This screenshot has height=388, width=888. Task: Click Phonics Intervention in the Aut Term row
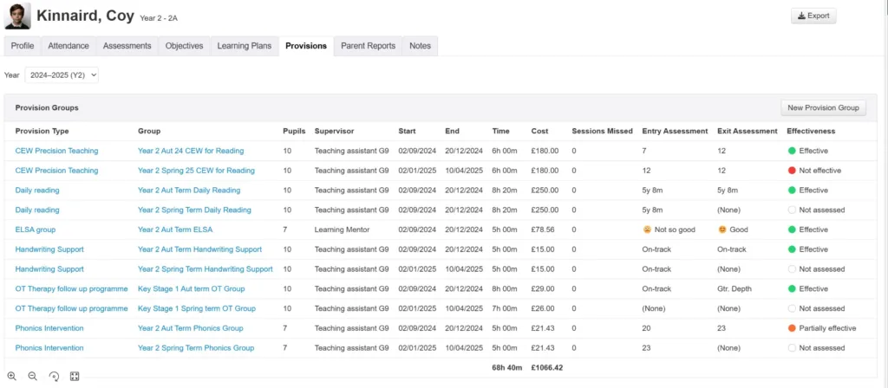[49, 328]
